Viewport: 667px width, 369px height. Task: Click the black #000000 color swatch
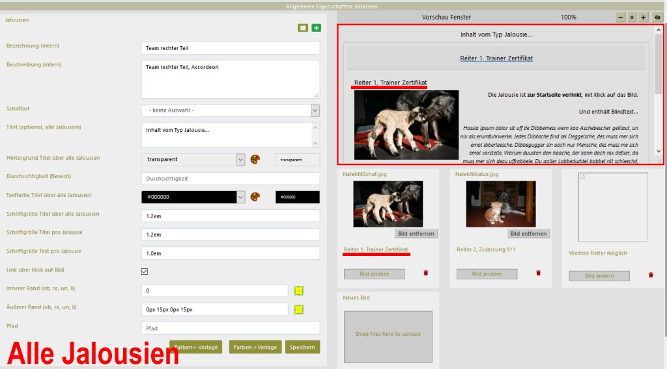point(297,197)
